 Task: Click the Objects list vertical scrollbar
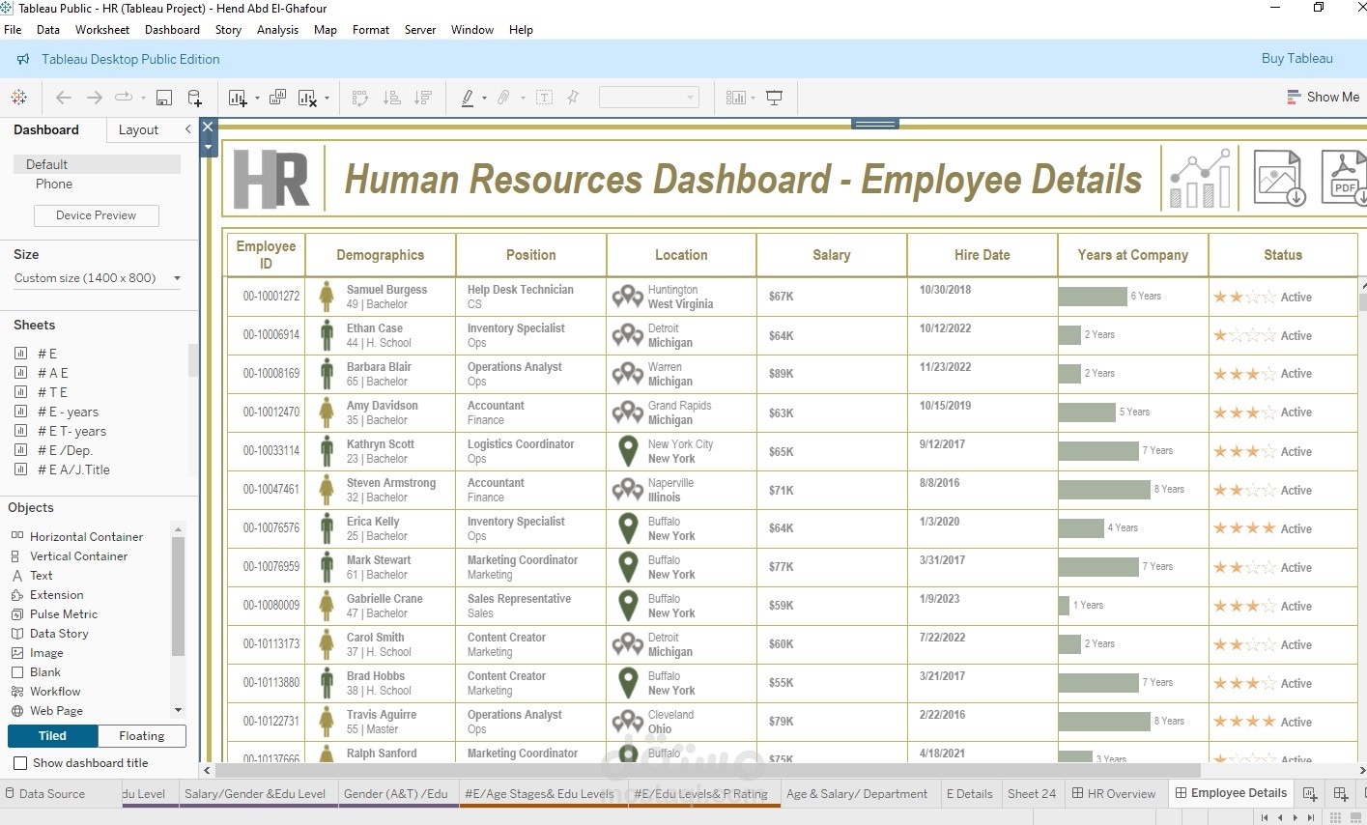pyautogui.click(x=178, y=596)
